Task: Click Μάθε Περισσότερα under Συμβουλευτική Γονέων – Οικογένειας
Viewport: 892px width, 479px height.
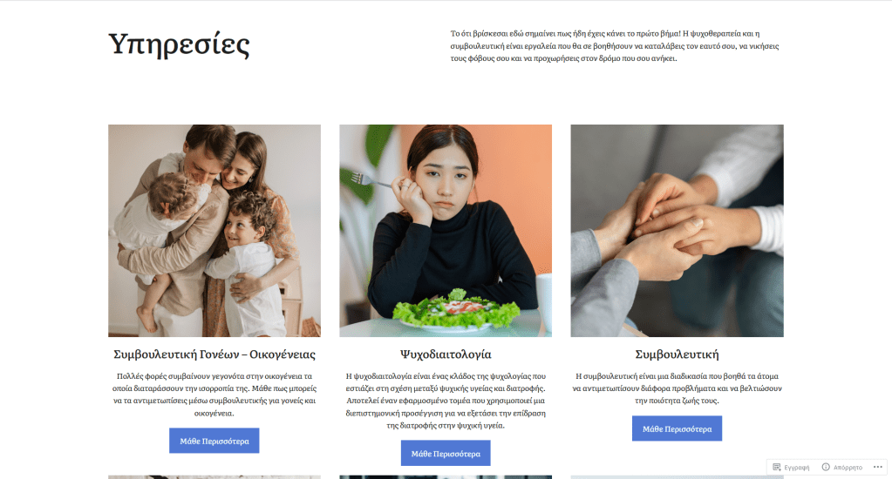Action: (214, 441)
